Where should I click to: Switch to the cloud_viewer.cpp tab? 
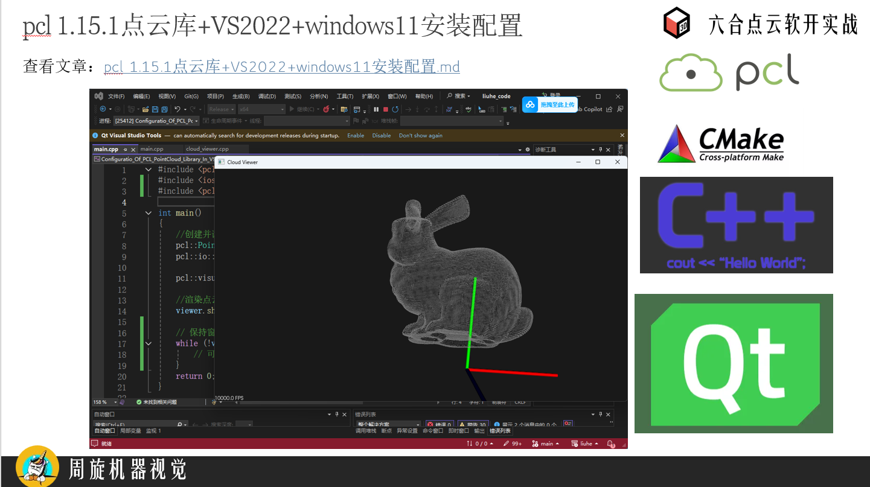(207, 149)
